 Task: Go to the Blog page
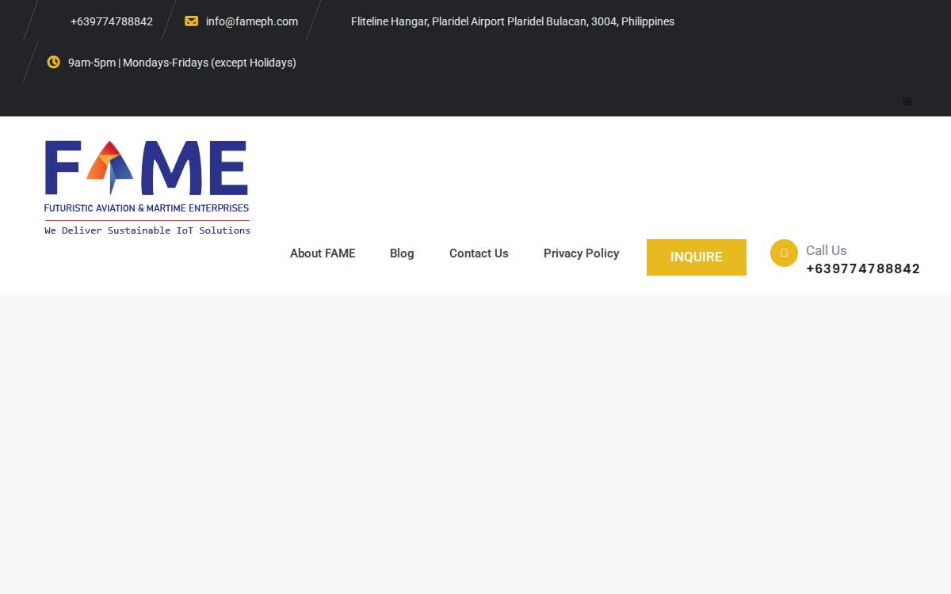pos(402,253)
